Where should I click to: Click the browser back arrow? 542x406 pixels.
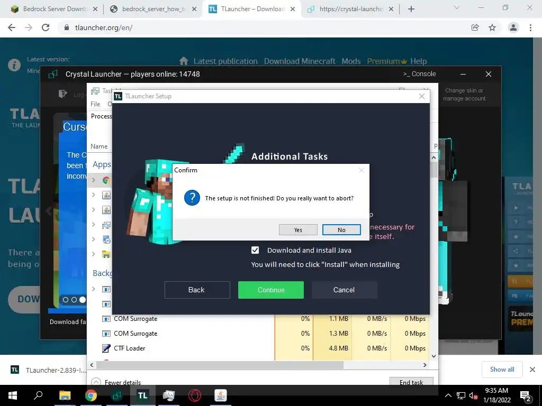(x=12, y=27)
